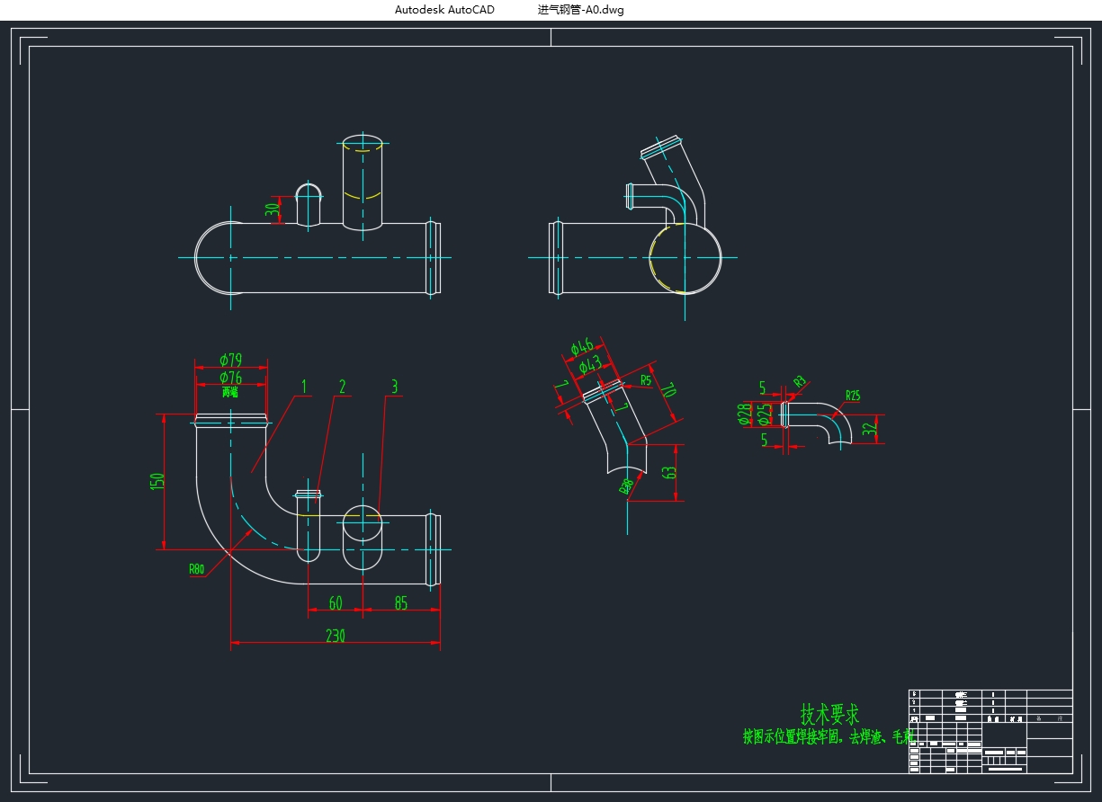Select the 85 horizontal dimension
Image resolution: width=1102 pixels, height=802 pixels.
pyautogui.click(x=401, y=602)
